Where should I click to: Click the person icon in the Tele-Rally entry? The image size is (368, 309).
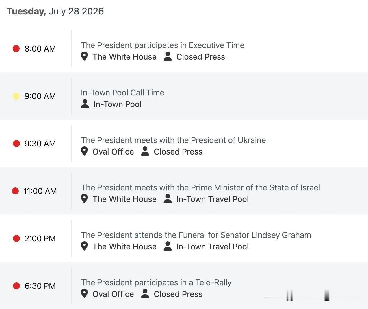coord(145,293)
